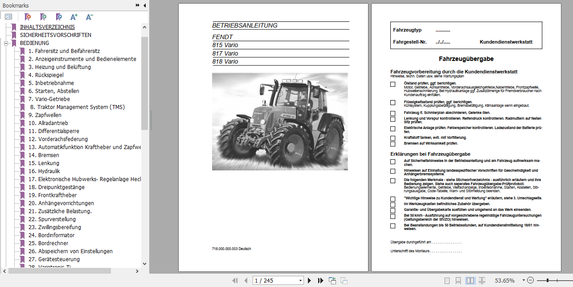This screenshot has height=287, width=573.
Task: Delete the selected bookmark
Action: pyautogui.click(x=28, y=17)
